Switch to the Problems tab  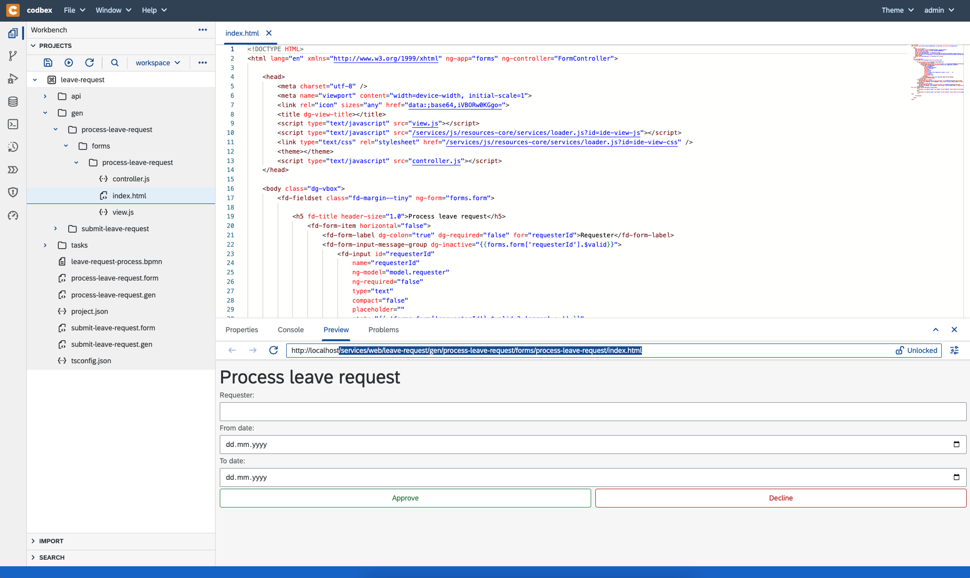[383, 330]
